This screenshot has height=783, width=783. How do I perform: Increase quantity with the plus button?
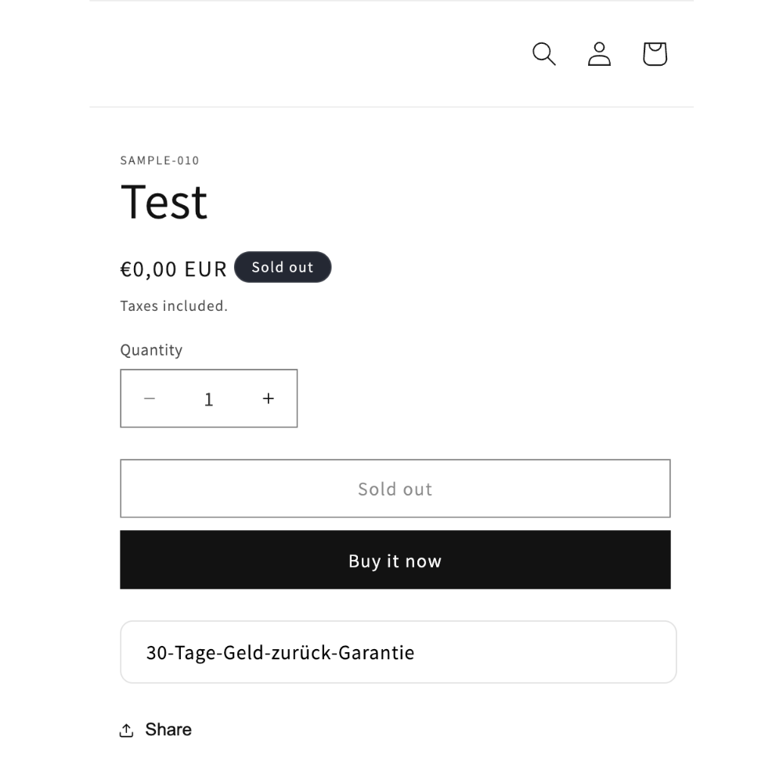[268, 399]
